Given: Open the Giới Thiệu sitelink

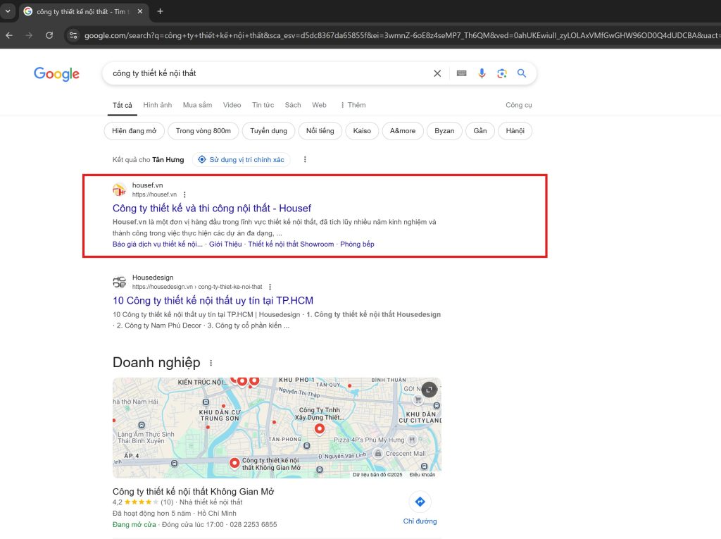Looking at the screenshot, I should (x=225, y=244).
